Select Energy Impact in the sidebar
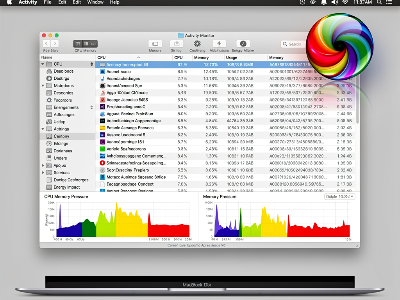The height and width of the screenshot is (300, 400). (x=66, y=187)
